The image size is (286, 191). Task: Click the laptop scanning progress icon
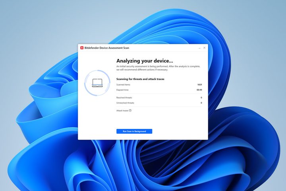point(97,83)
